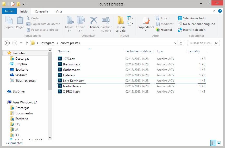Click the Abrir button
This screenshot has width=225, height=148.
tap(163, 18)
